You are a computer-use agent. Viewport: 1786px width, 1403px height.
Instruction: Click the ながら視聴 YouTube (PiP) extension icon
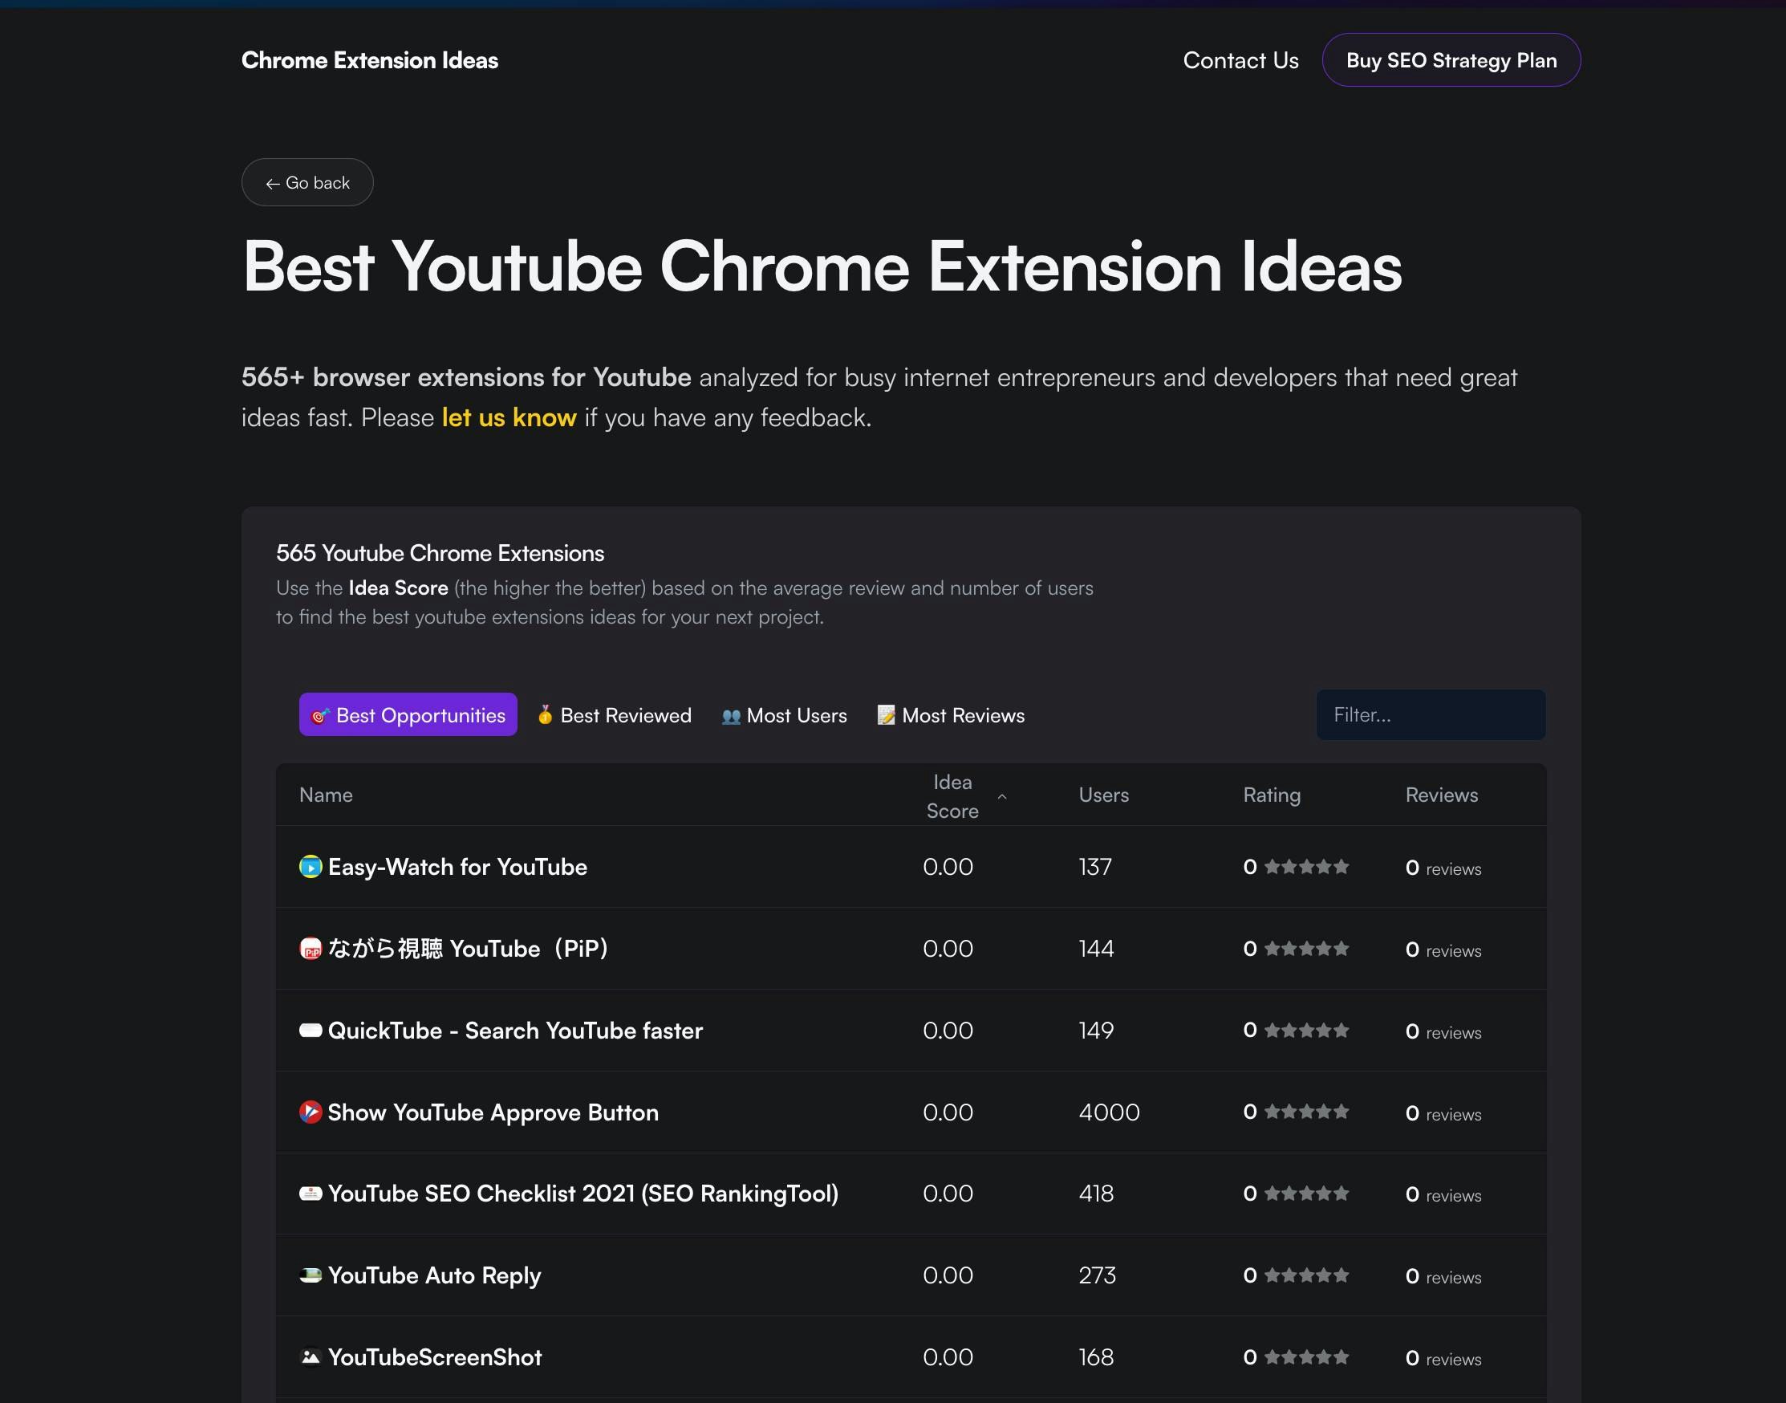click(x=311, y=949)
